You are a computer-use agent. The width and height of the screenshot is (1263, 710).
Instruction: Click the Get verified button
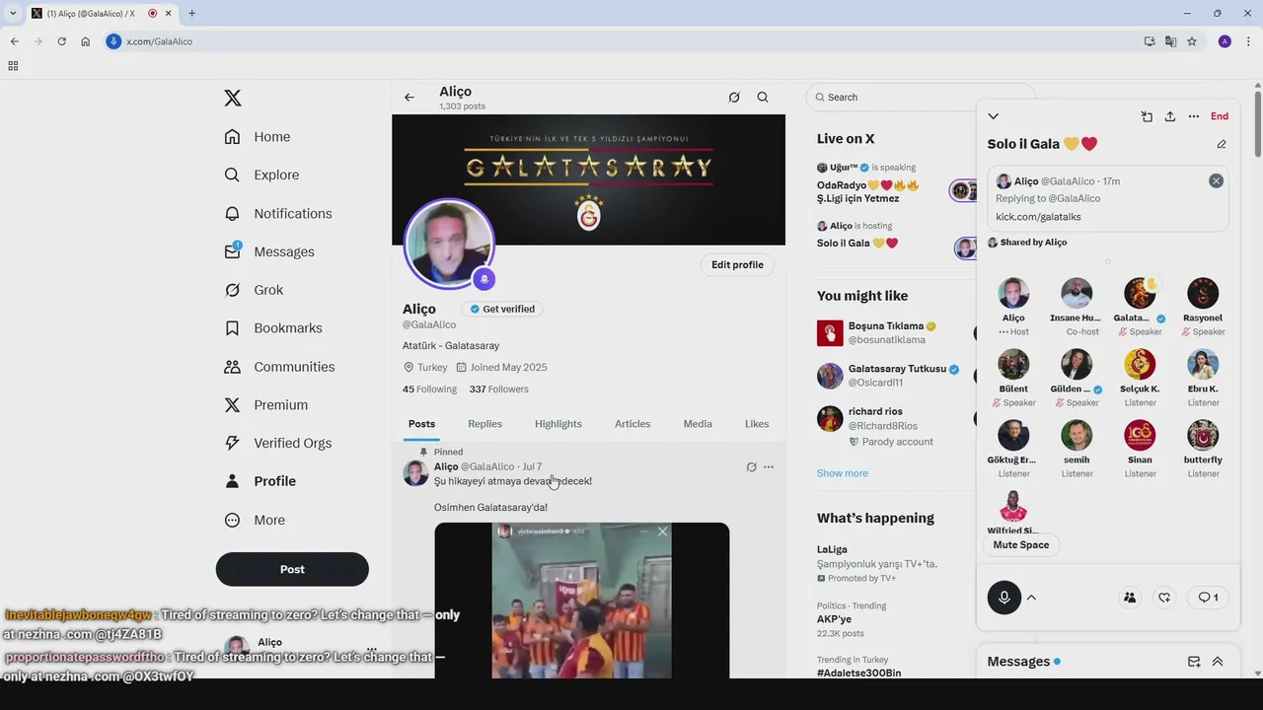tap(502, 309)
